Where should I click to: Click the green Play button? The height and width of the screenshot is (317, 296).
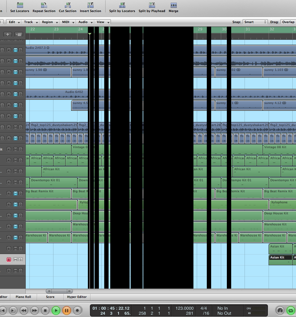[56, 310]
